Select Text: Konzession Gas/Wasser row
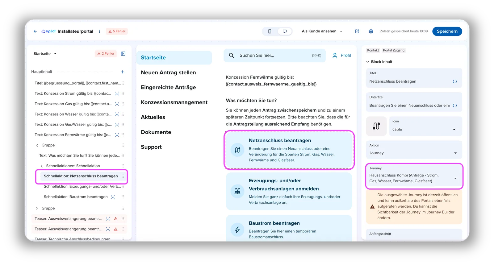 tap(73, 125)
